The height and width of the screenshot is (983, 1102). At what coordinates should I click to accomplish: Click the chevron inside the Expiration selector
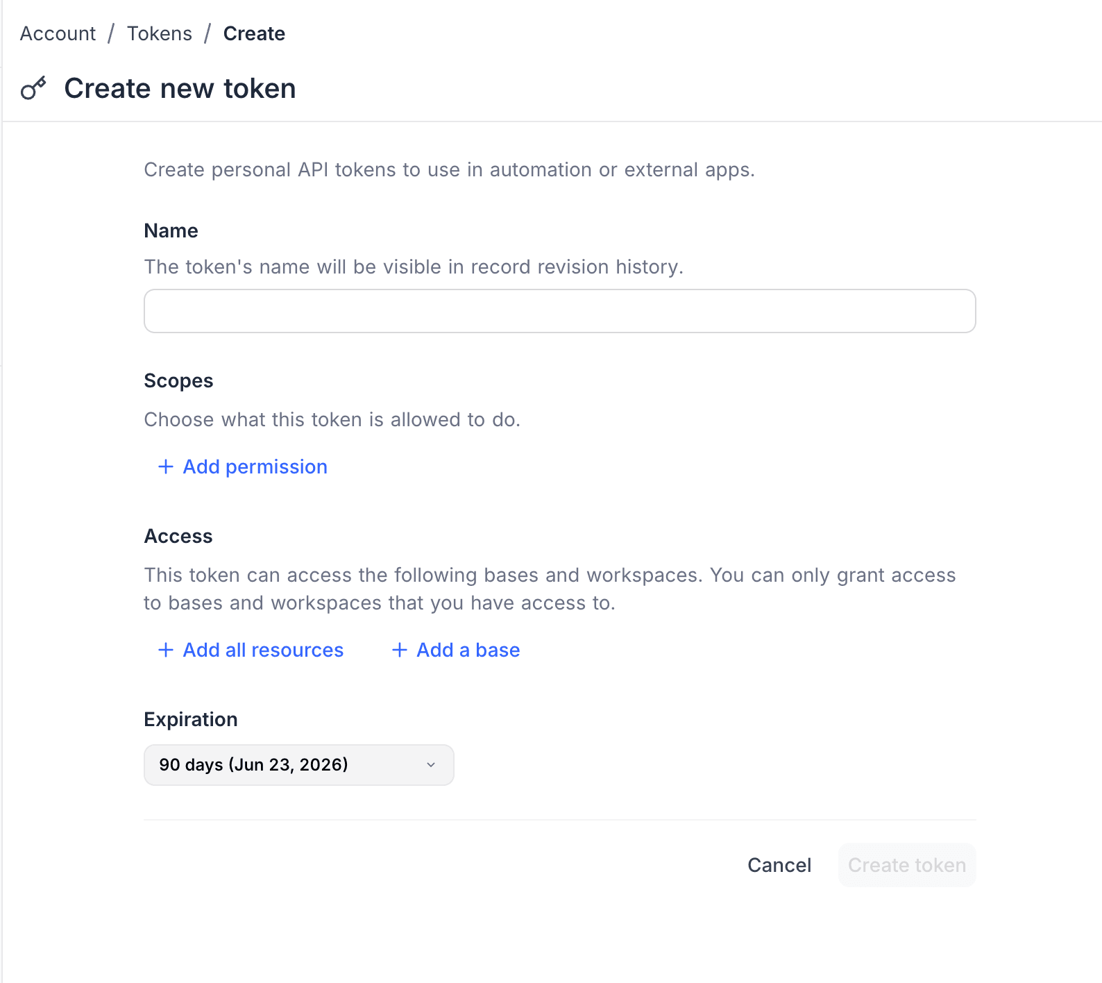431,765
